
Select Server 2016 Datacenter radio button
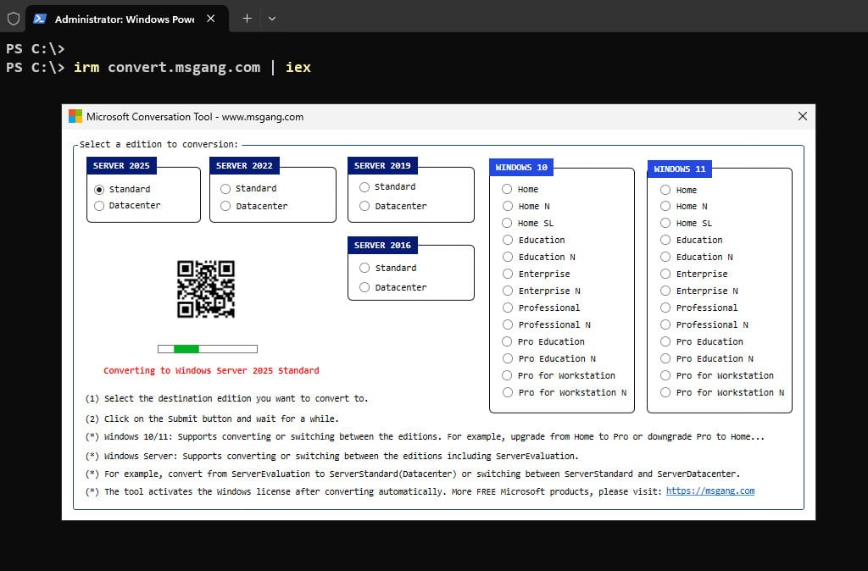(364, 287)
